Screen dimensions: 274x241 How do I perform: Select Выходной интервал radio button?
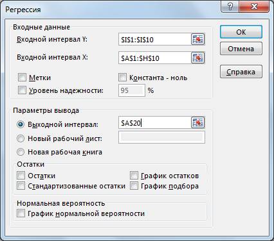[x=21, y=124]
